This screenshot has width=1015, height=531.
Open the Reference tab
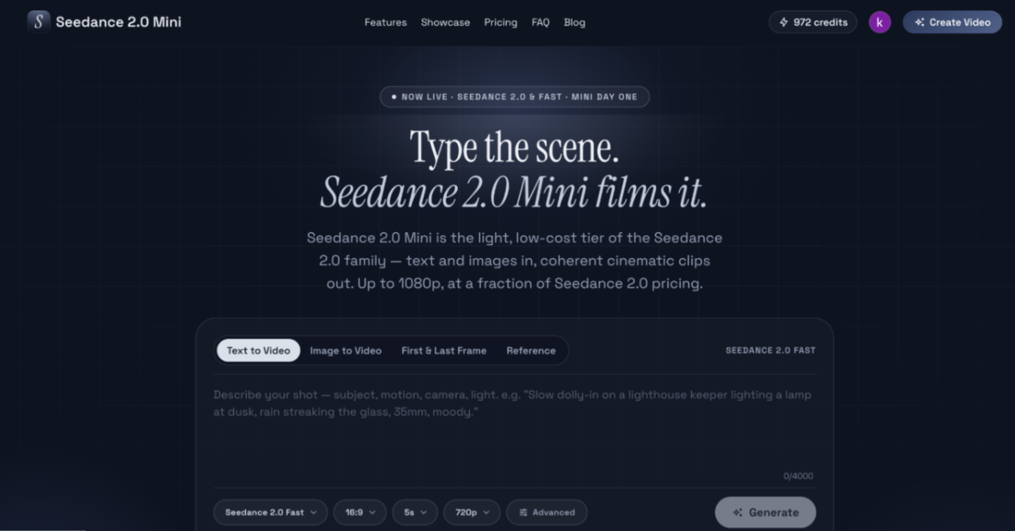pos(531,350)
